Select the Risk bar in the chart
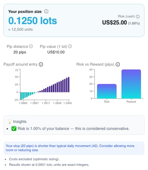 tap(107, 91)
